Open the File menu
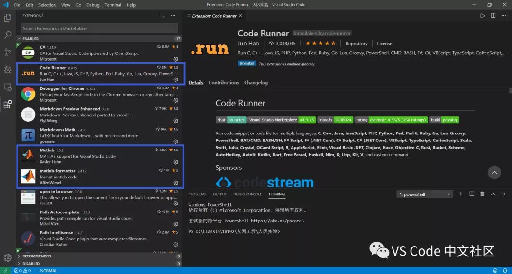This screenshot has width=512, height=274. [18, 5]
